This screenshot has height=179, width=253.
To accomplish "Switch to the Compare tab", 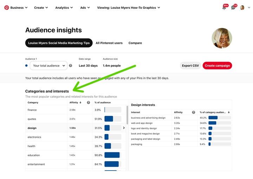I will (x=135, y=43).
